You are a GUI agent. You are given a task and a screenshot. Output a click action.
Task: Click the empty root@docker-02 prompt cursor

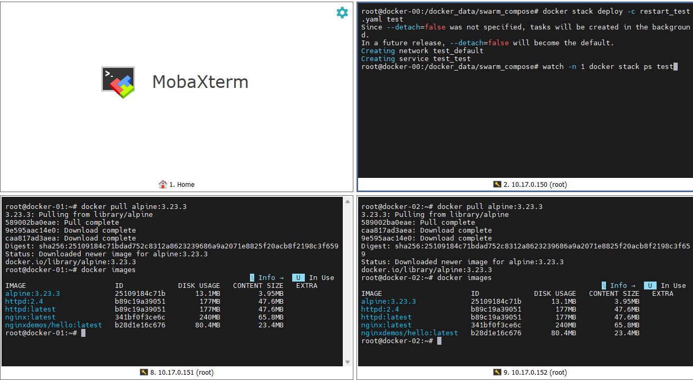pos(439,341)
